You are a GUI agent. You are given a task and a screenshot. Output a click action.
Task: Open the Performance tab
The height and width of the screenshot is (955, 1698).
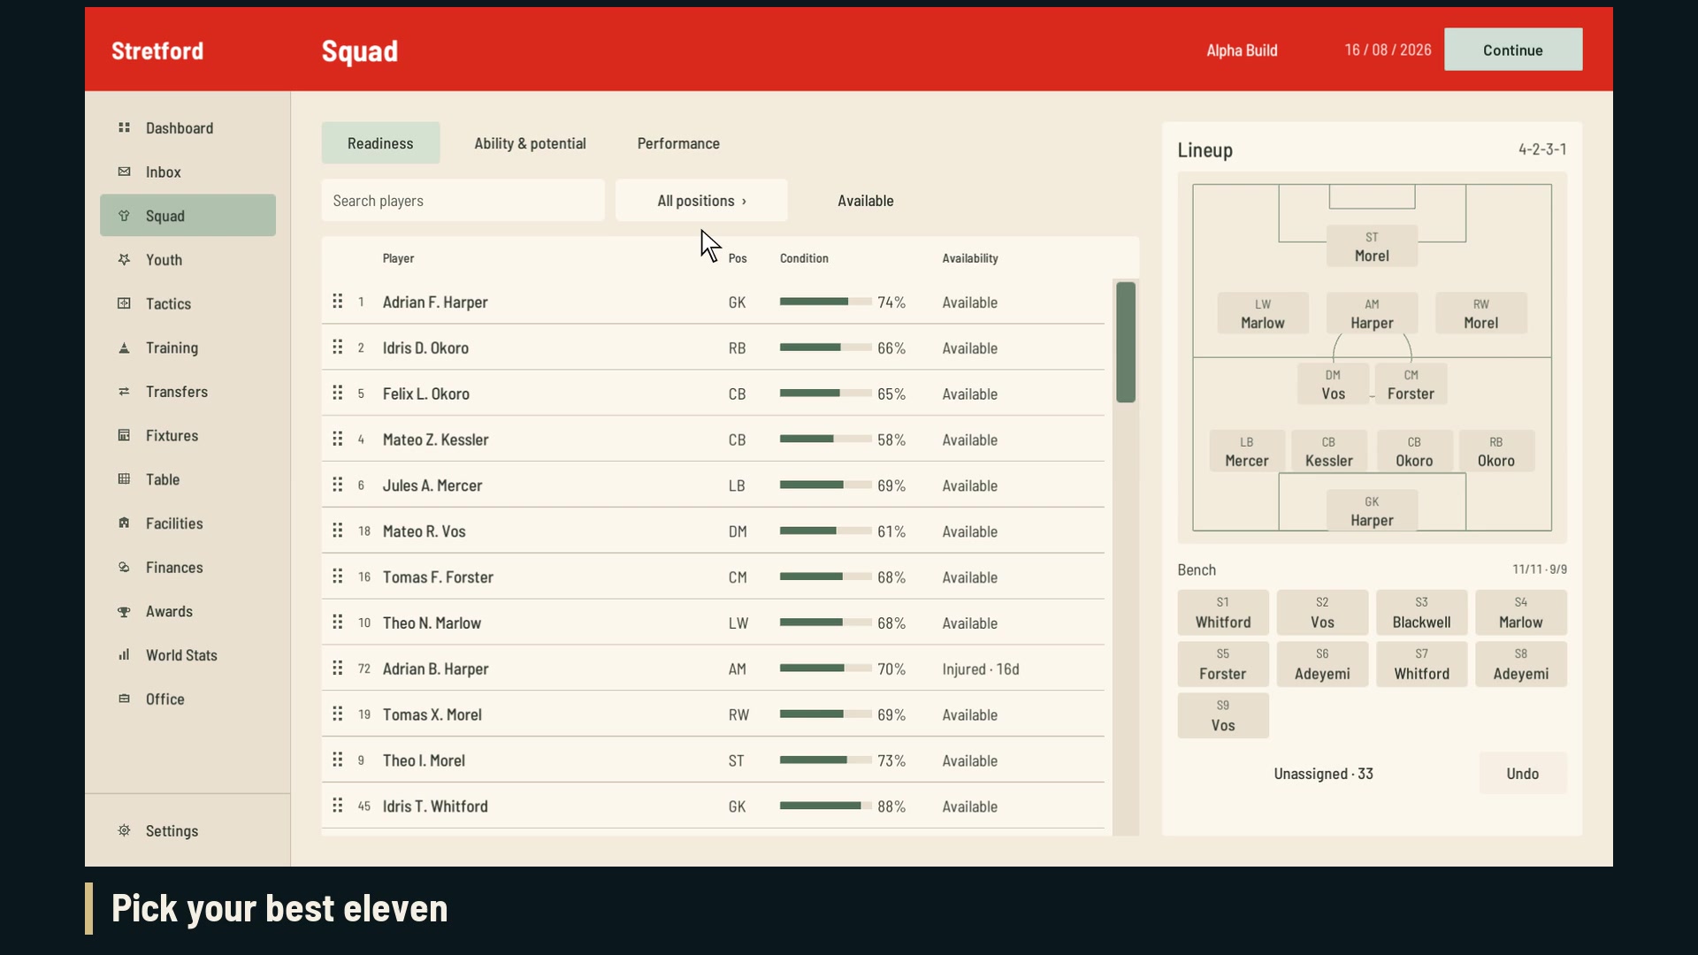click(678, 143)
